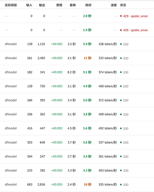This screenshot has height=192, width=154.
Task: Click the 输出 column header
Action: (x=42, y=5)
